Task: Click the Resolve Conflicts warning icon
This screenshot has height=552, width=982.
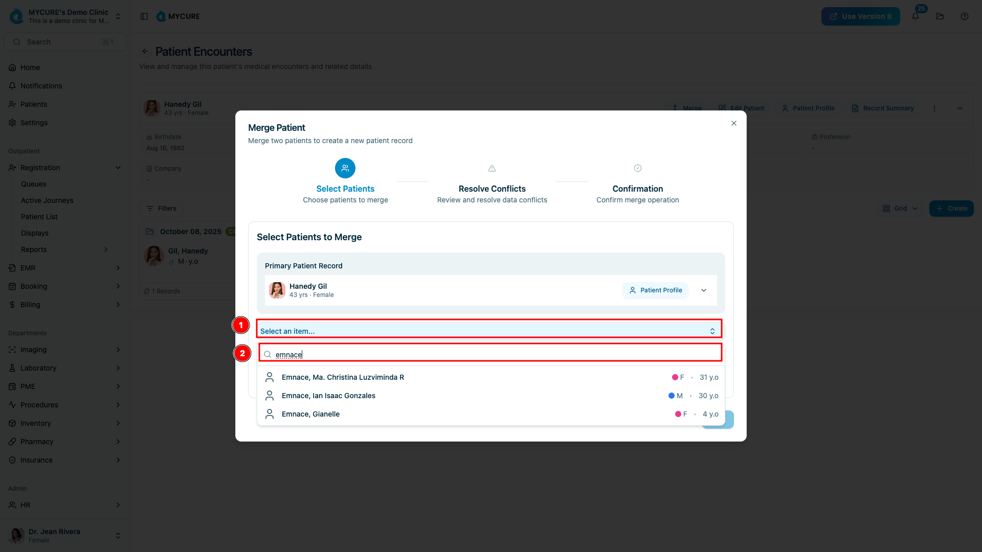Action: click(x=492, y=168)
